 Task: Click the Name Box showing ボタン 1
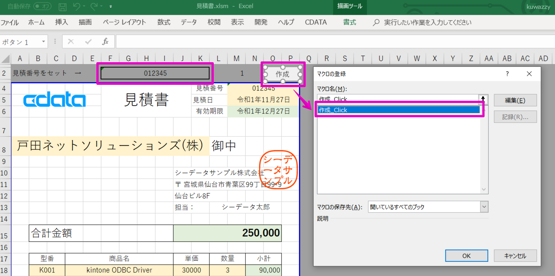coord(20,42)
